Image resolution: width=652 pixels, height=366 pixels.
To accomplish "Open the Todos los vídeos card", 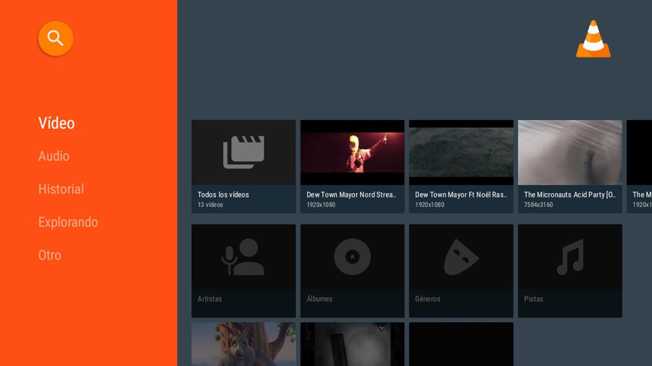I will pyautogui.click(x=243, y=166).
